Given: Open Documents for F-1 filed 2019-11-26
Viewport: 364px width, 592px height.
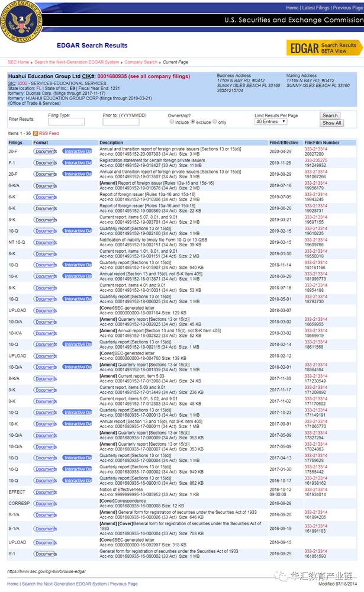Looking at the screenshot, I should point(46,163).
